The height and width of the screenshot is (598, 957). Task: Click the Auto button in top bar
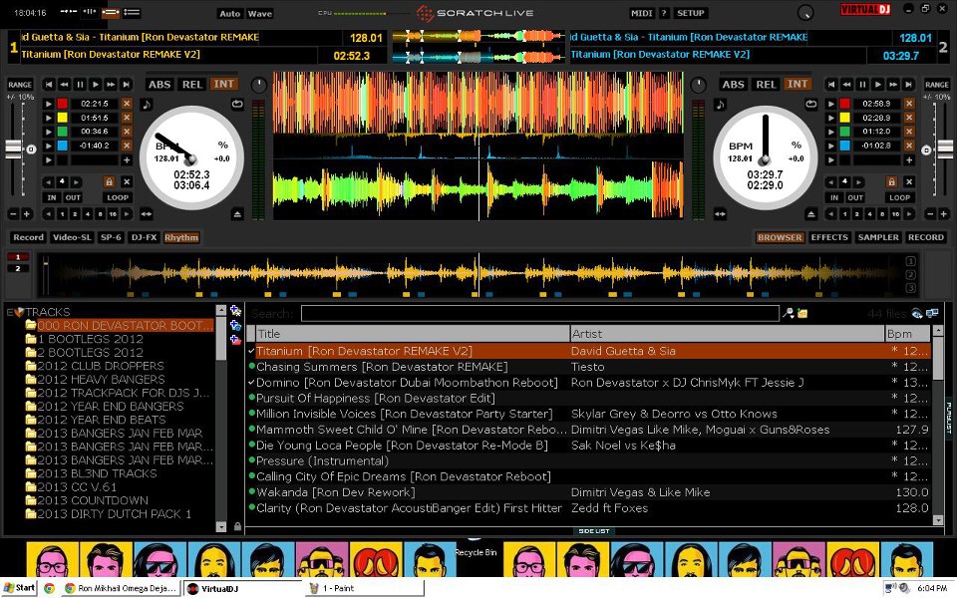click(x=230, y=13)
